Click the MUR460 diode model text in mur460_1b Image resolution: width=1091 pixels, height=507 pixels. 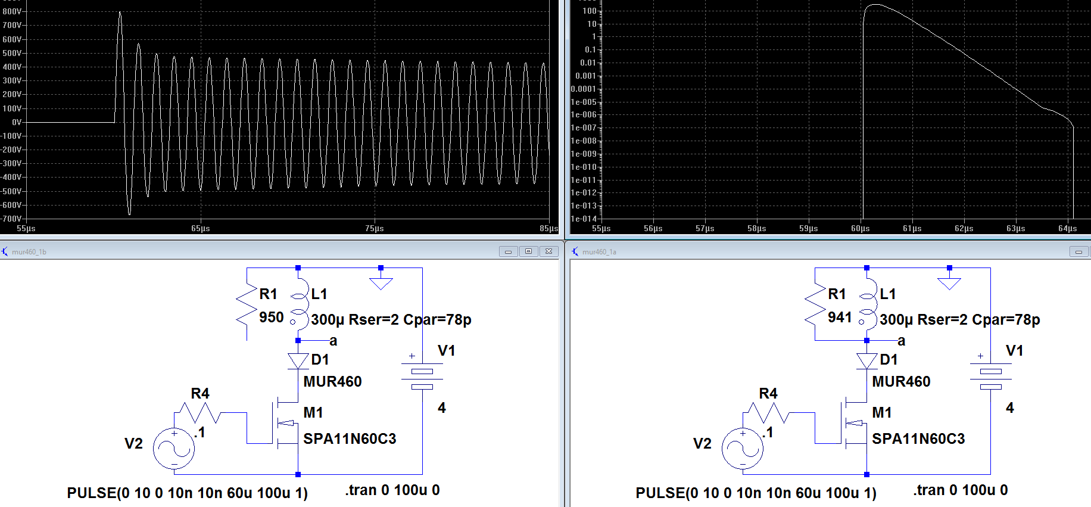tap(333, 381)
